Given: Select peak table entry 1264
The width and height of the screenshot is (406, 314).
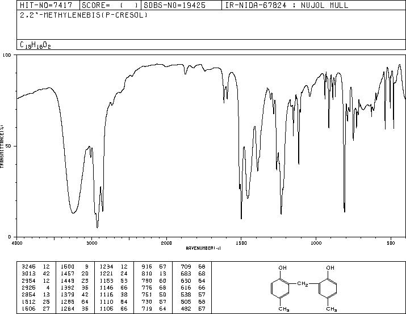Looking at the screenshot, I should (x=68, y=308).
